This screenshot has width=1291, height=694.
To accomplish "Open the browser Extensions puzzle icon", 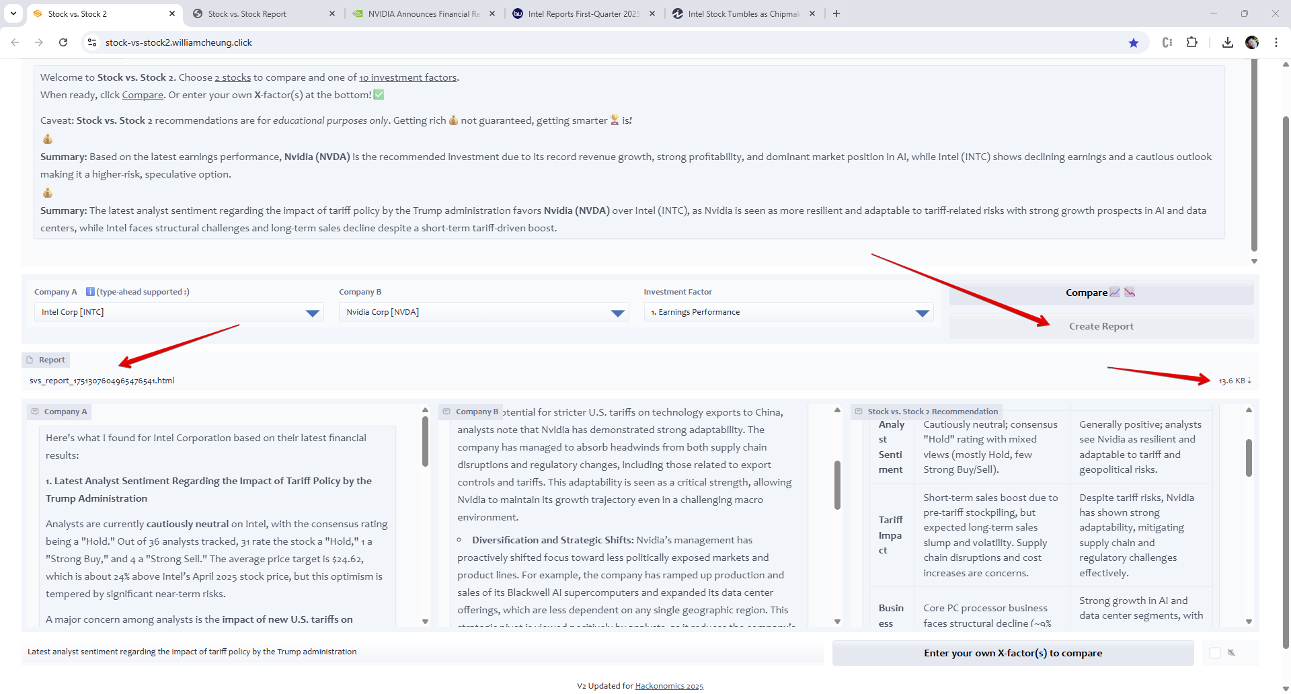I will tap(1191, 42).
